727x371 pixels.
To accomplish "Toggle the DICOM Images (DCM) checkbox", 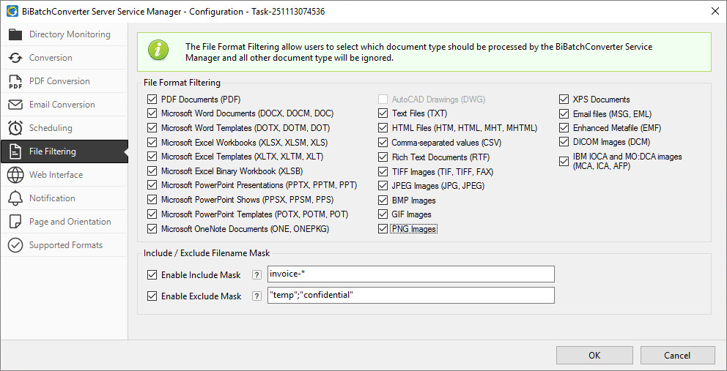I will 564,142.
